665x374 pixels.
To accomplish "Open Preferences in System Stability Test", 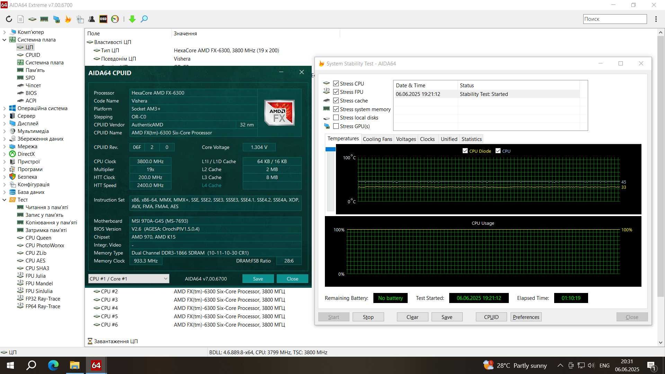I will click(x=526, y=317).
